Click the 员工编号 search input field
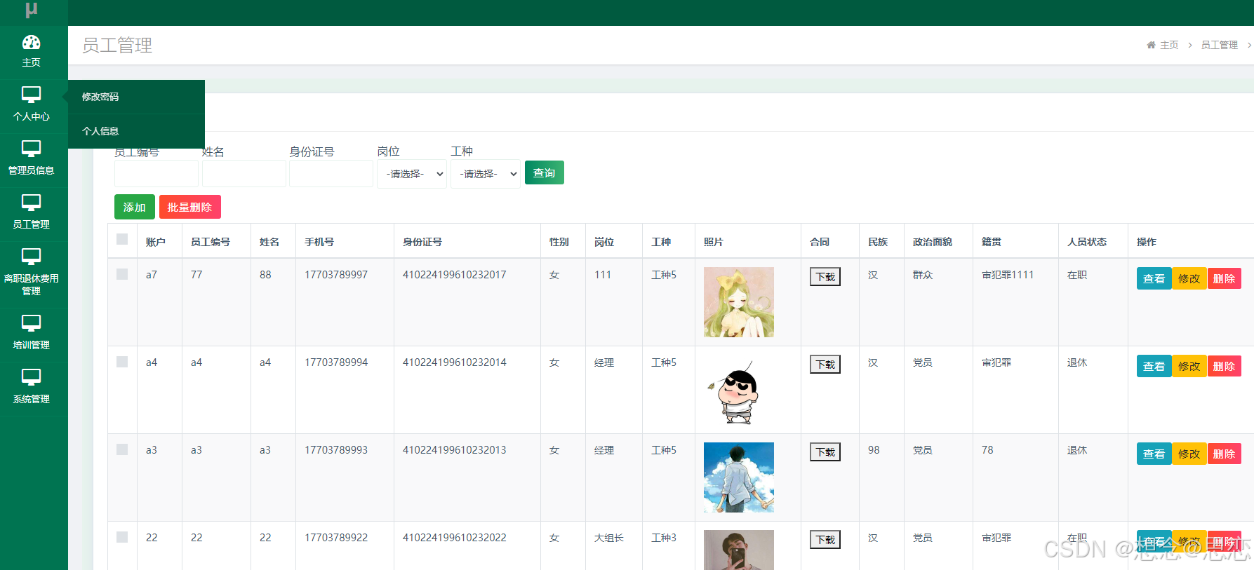Screen dimensions: 1254x570 click(x=156, y=173)
